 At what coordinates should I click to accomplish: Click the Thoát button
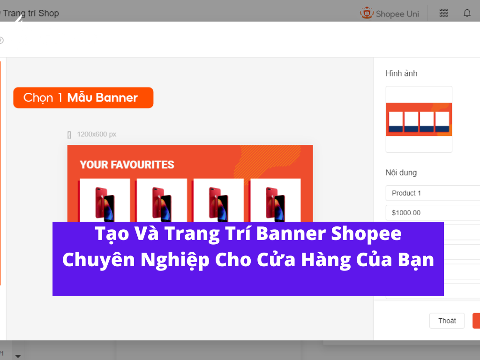447,321
